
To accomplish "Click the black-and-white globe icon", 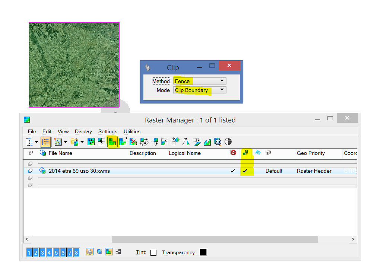I will point(228,141).
